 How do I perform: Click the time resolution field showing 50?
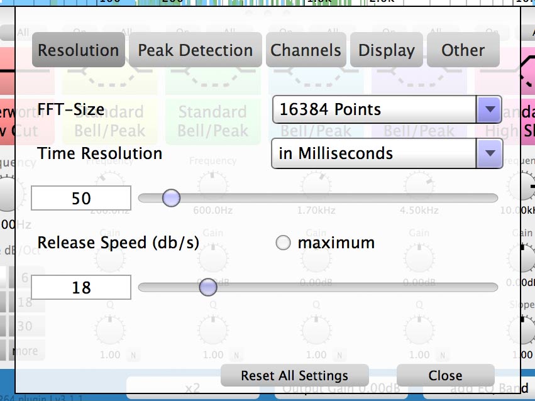81,198
